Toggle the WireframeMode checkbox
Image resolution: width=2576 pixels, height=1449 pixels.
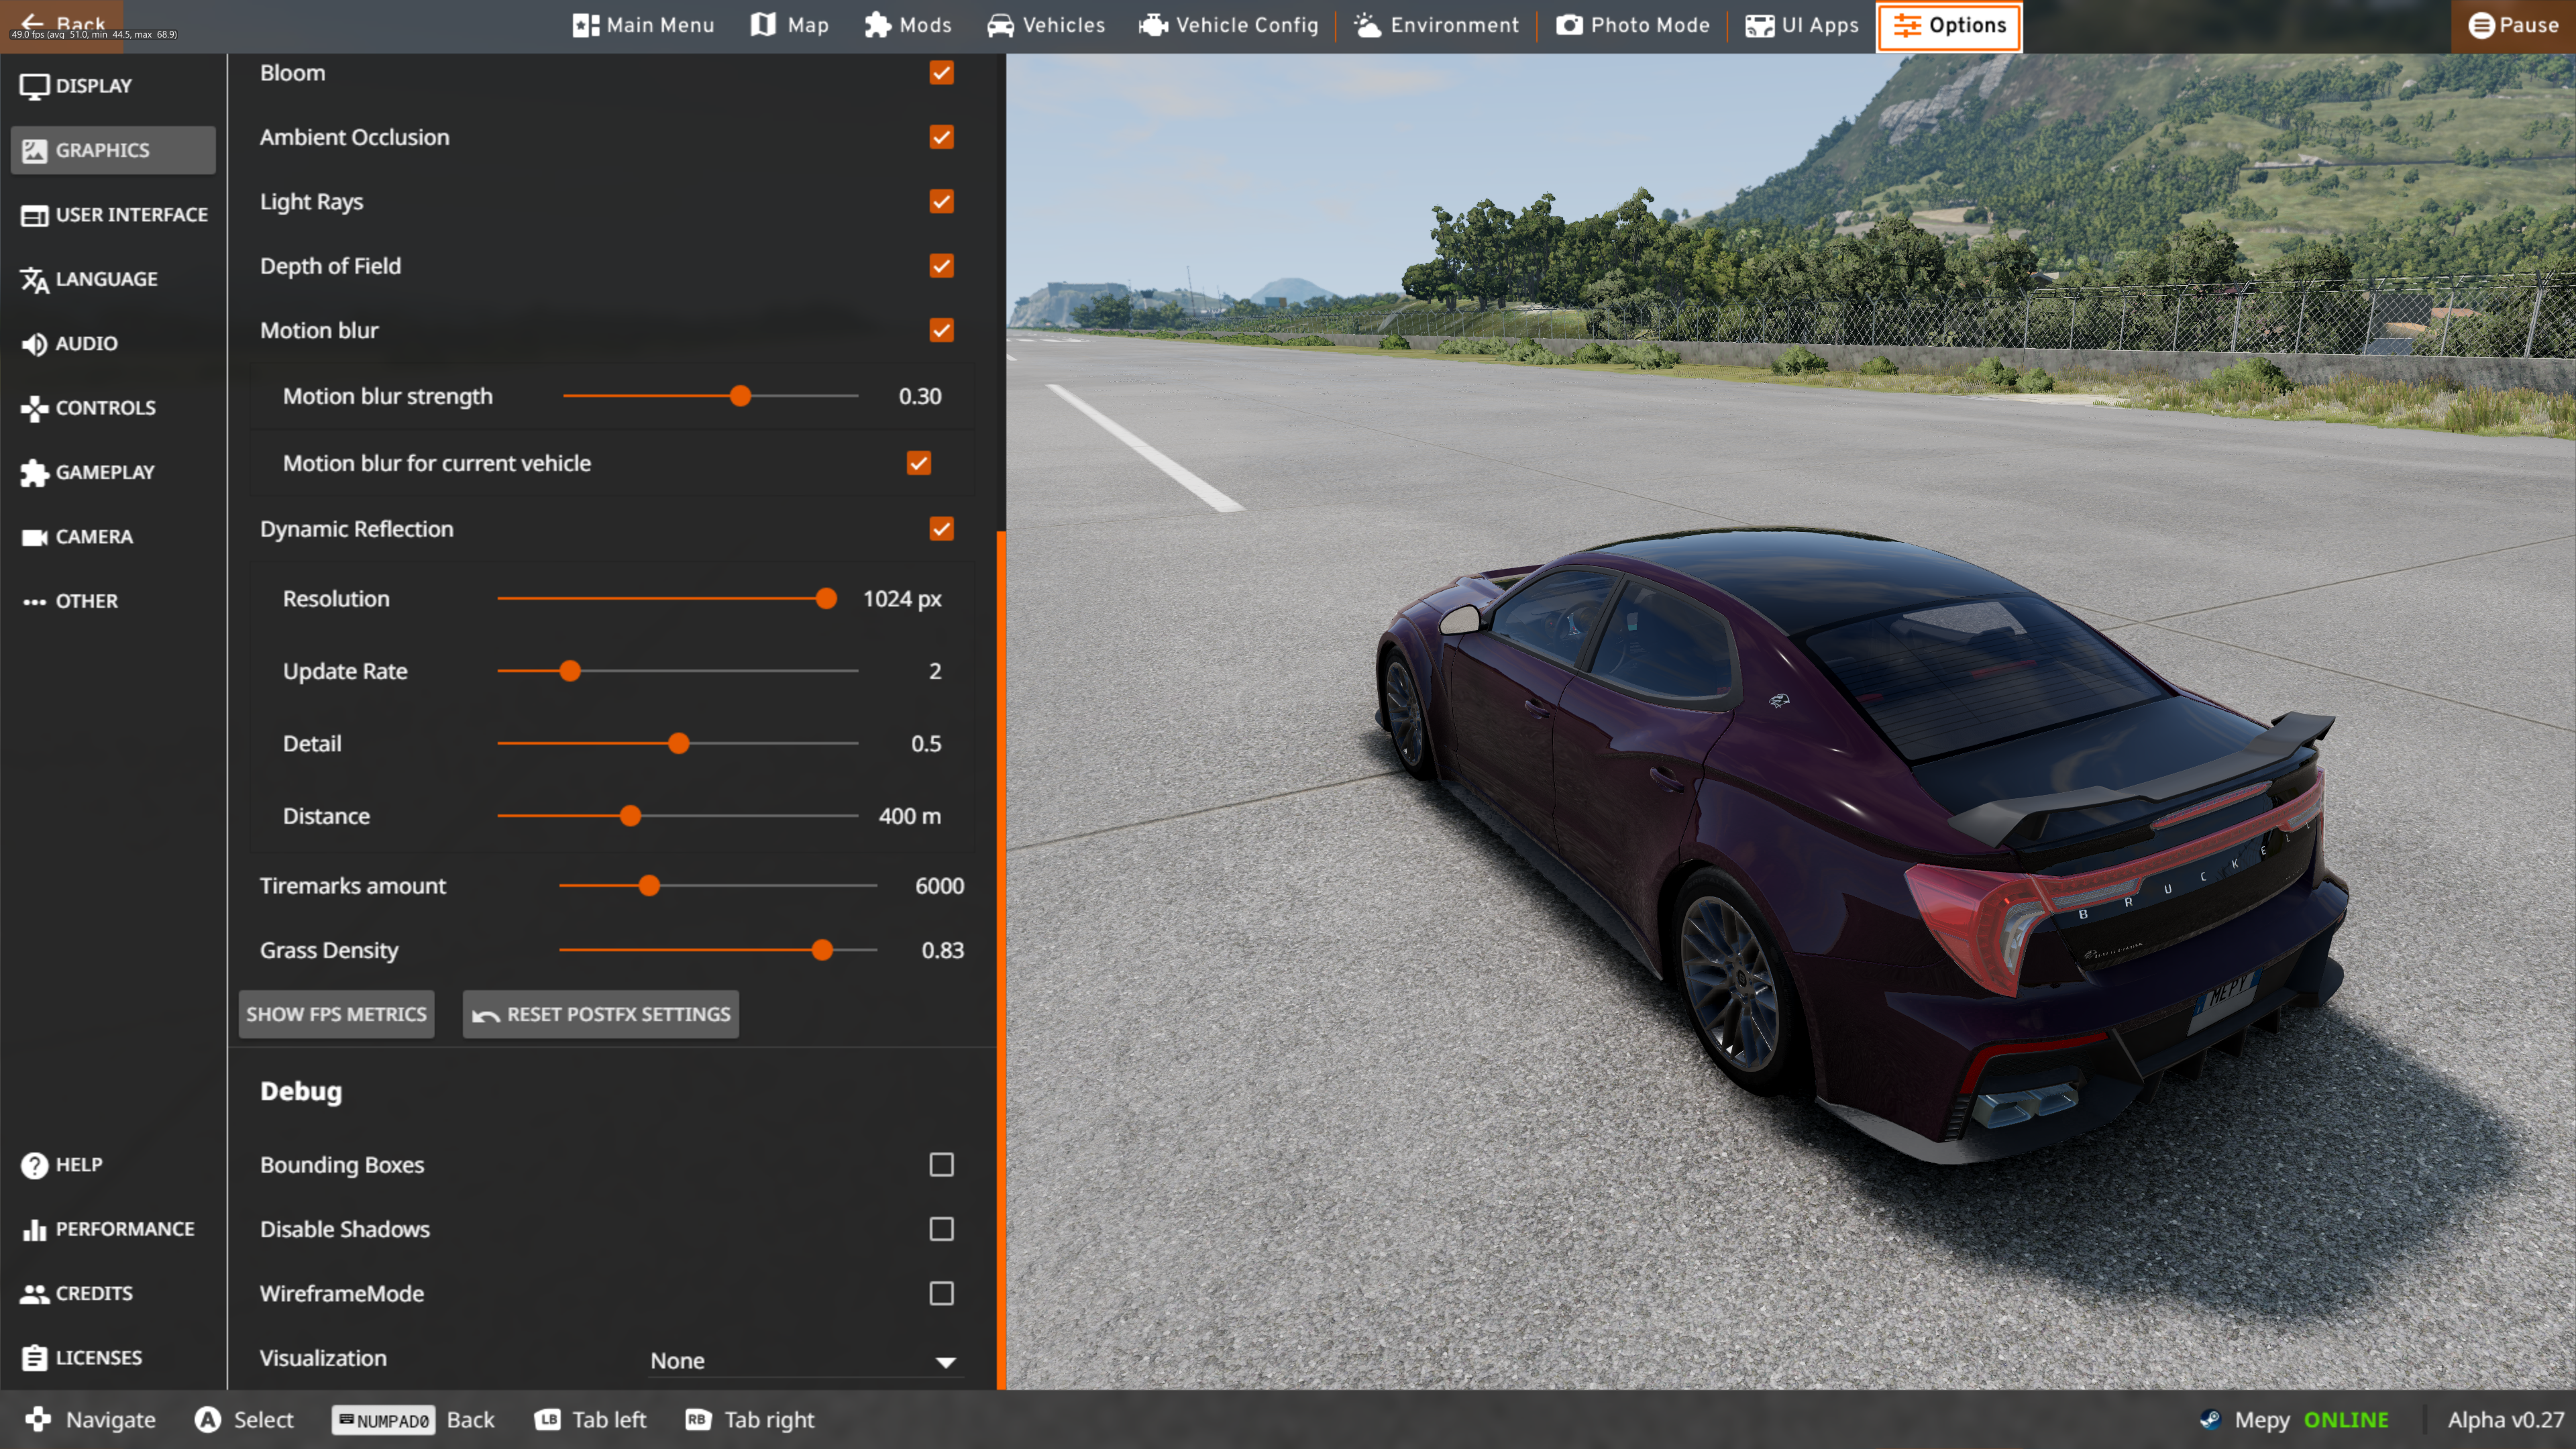(941, 1293)
